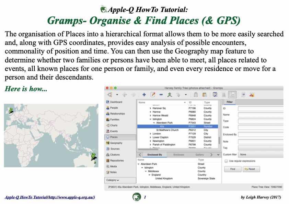Open the Configure view toolbar icon

tap(215, 95)
